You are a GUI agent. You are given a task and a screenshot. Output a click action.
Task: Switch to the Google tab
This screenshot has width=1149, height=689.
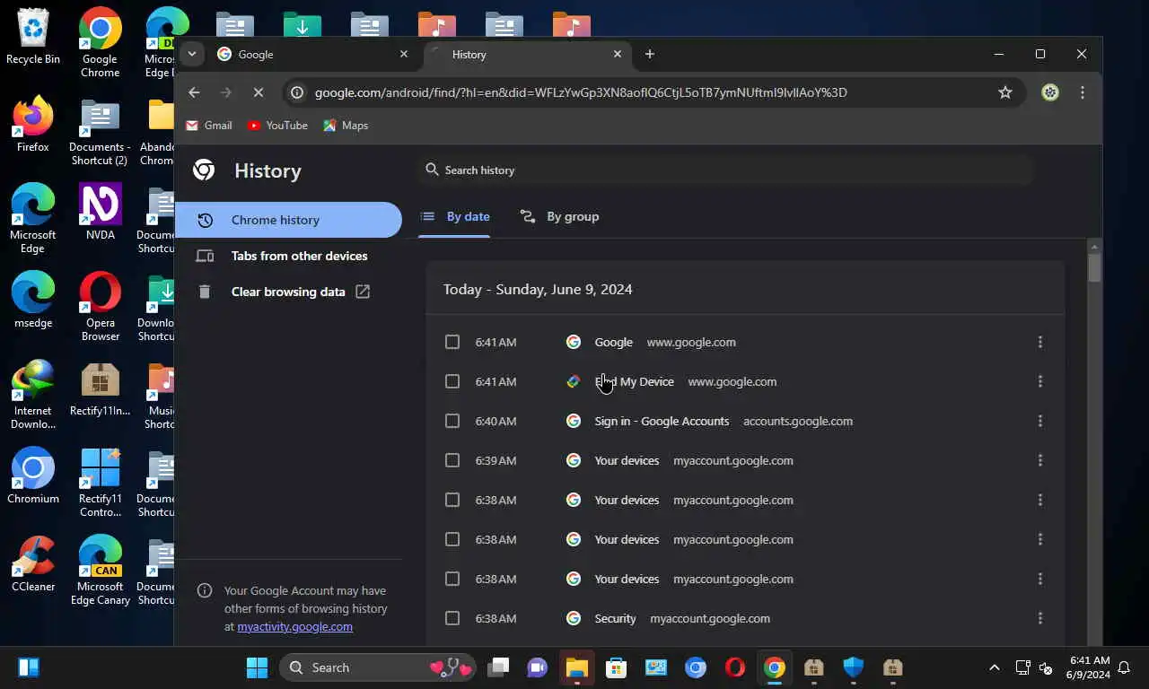(312, 54)
